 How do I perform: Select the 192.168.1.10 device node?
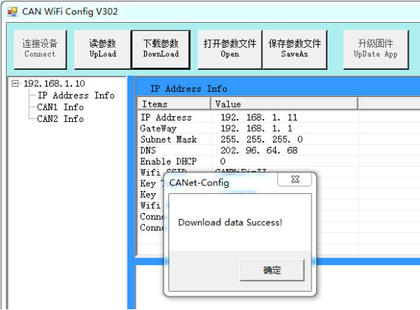[54, 83]
